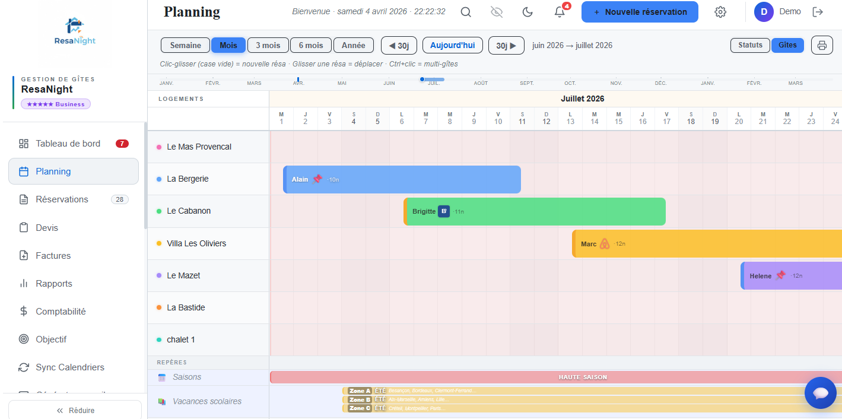
Task: Open Factures menu item
Action: pyautogui.click(x=74, y=256)
